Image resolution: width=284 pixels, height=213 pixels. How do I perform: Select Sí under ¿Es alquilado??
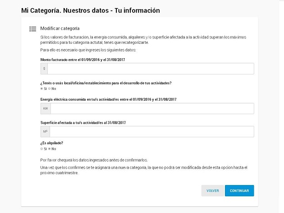tap(41, 148)
